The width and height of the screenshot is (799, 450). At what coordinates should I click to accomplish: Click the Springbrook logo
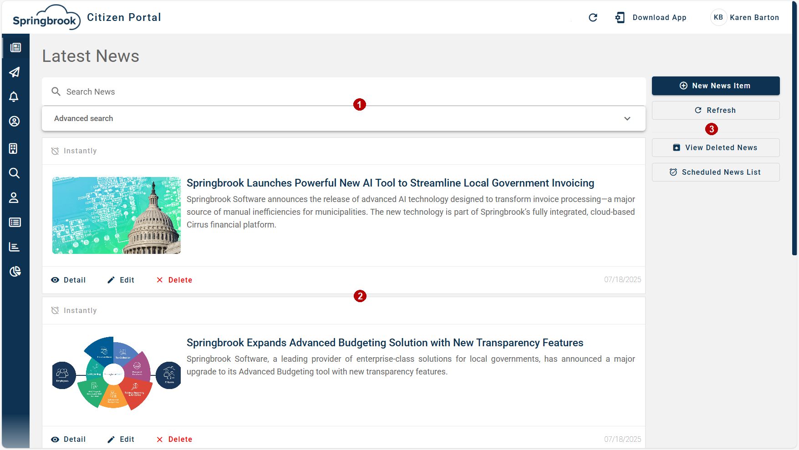[46, 17]
